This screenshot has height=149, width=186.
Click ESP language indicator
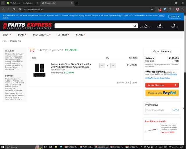(166, 147)
